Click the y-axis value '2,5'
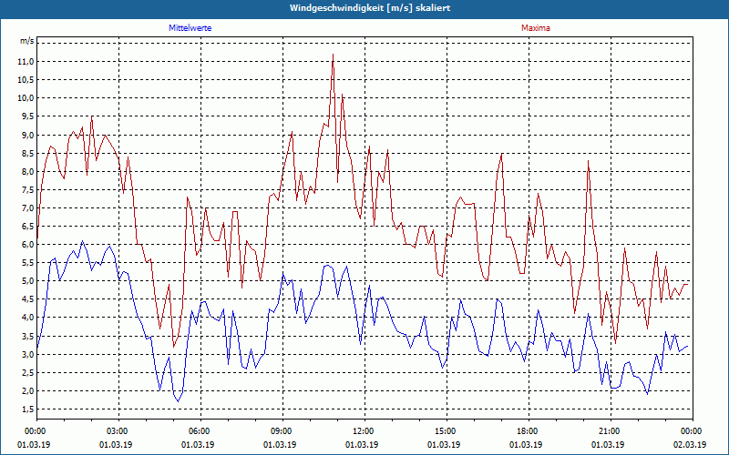Image resolution: width=729 pixels, height=455 pixels. pos(27,372)
